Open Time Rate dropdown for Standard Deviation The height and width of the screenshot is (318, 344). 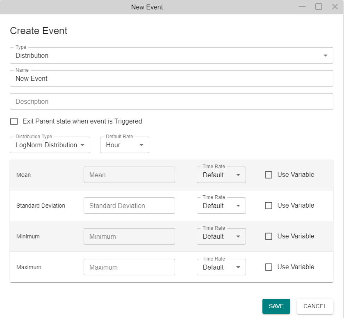221,206
